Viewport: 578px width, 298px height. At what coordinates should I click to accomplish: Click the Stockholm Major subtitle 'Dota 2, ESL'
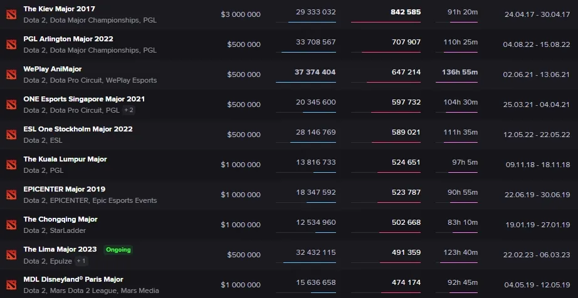43,140
